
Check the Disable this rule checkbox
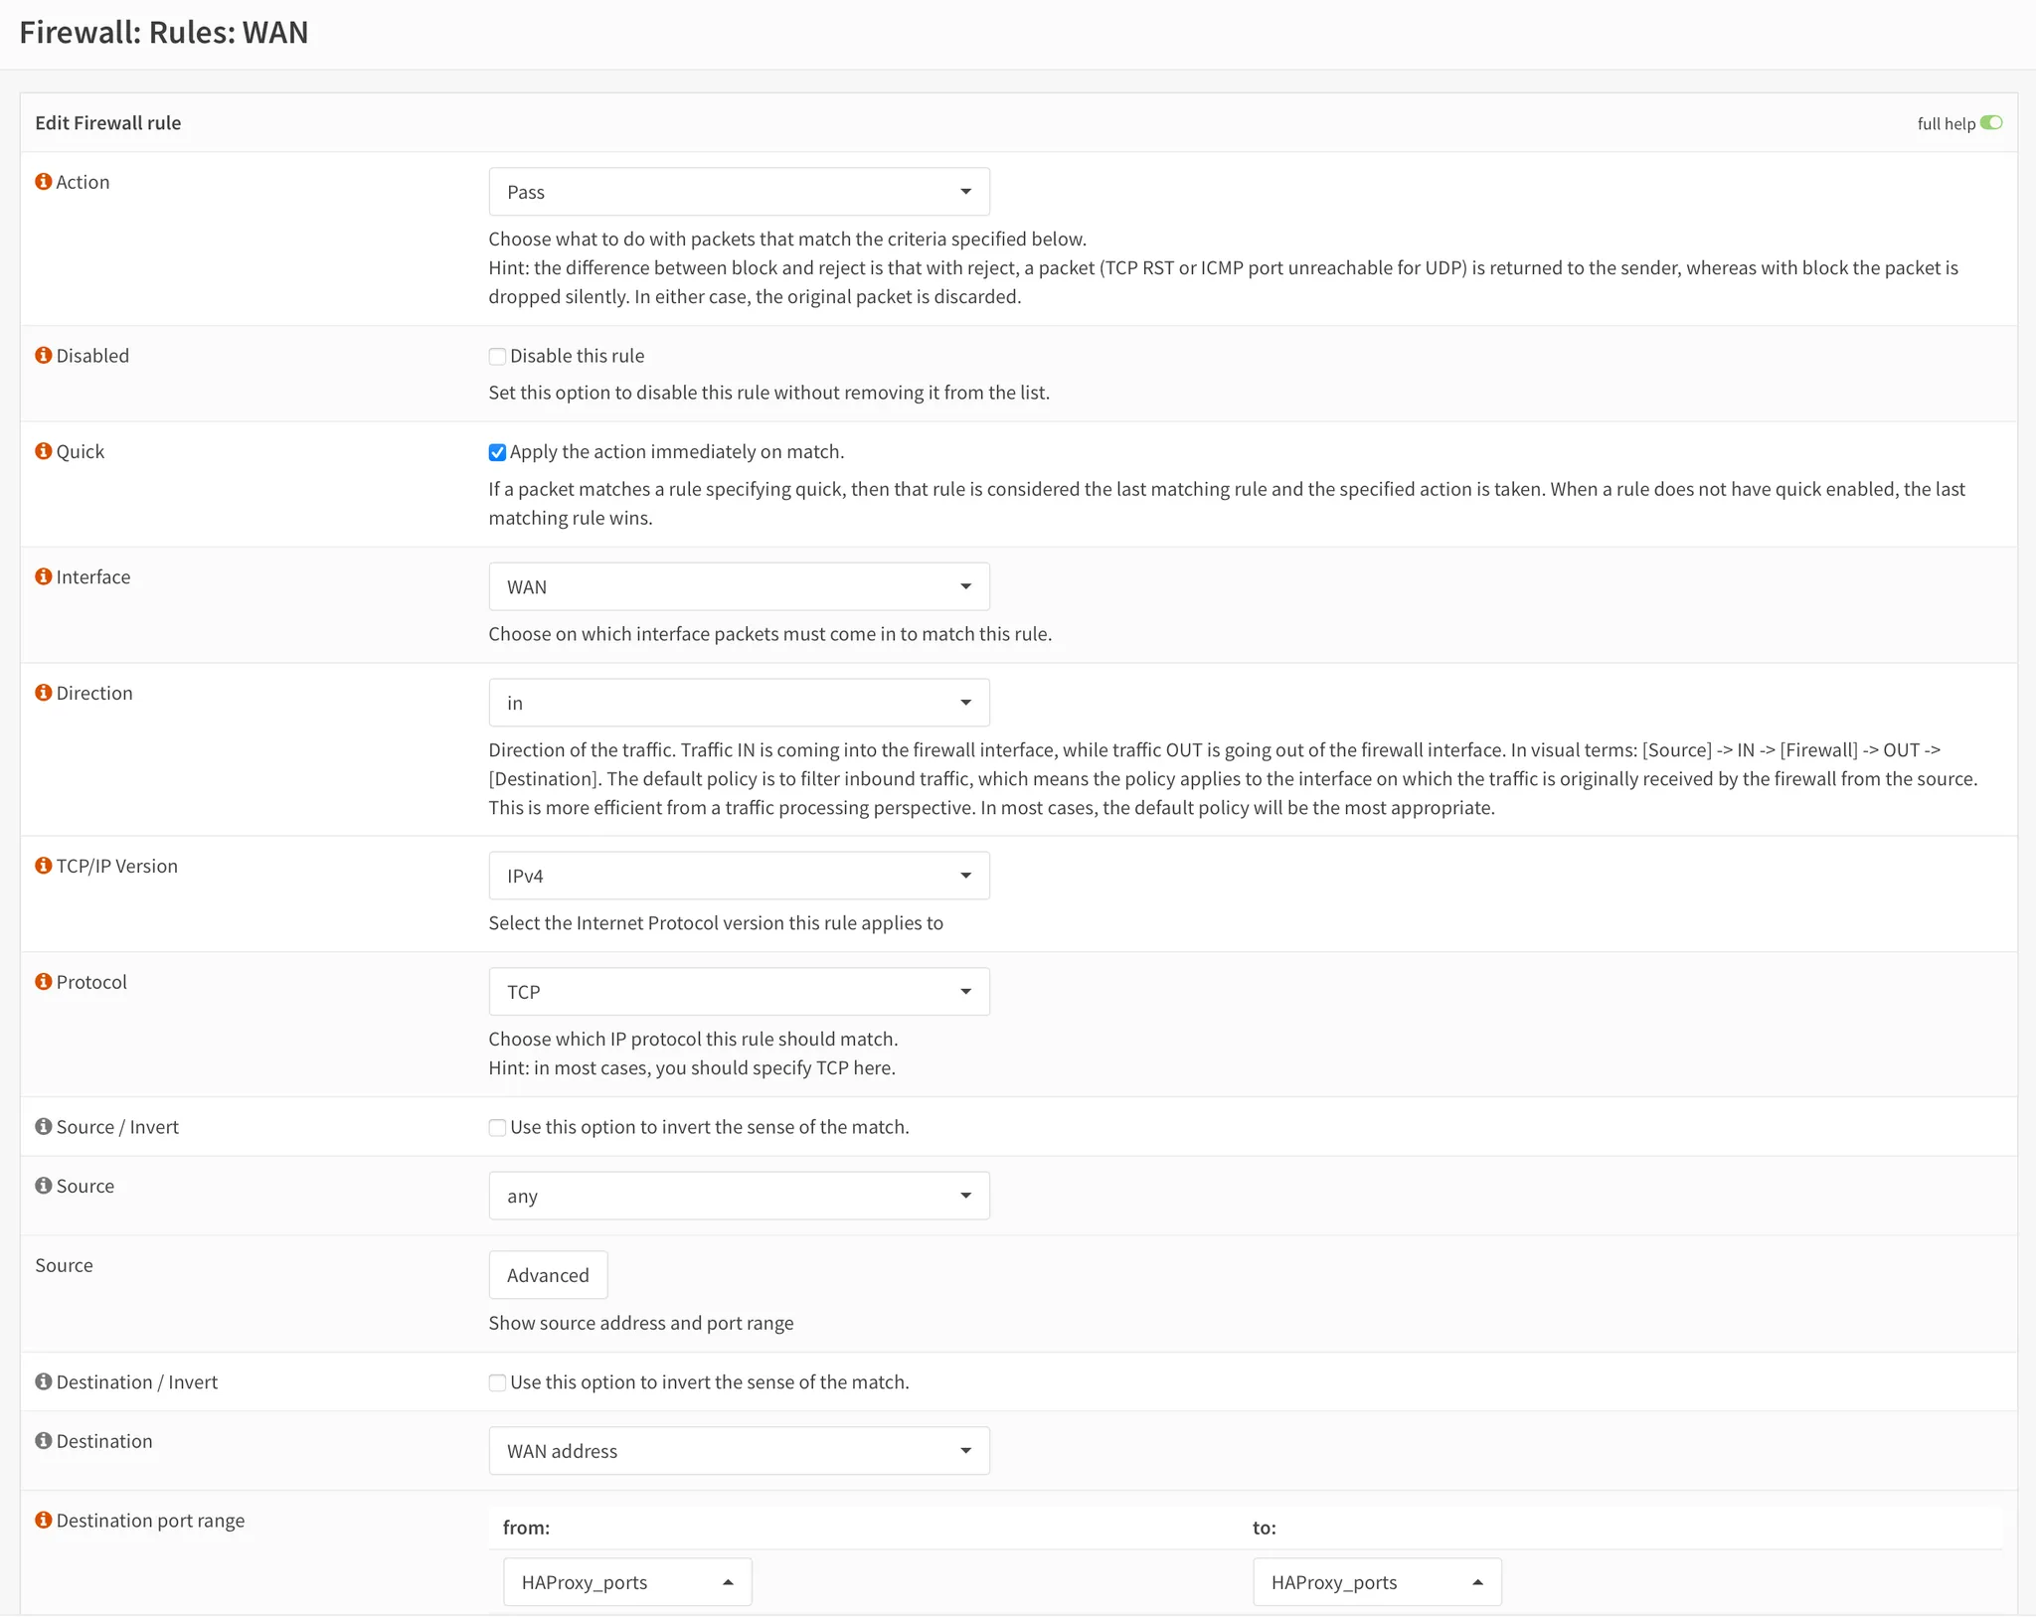pyautogui.click(x=497, y=357)
